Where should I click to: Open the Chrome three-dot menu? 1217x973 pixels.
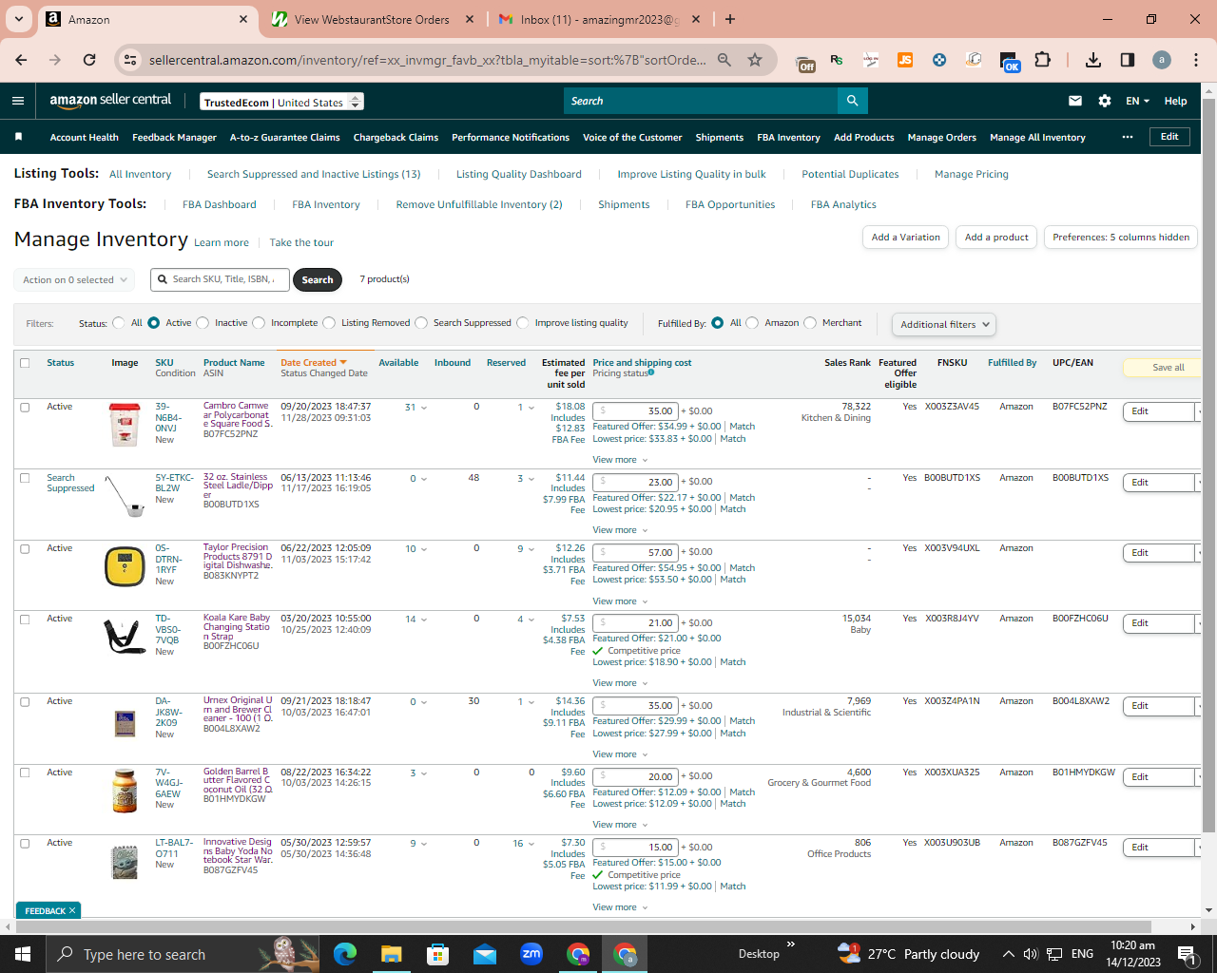[1196, 60]
